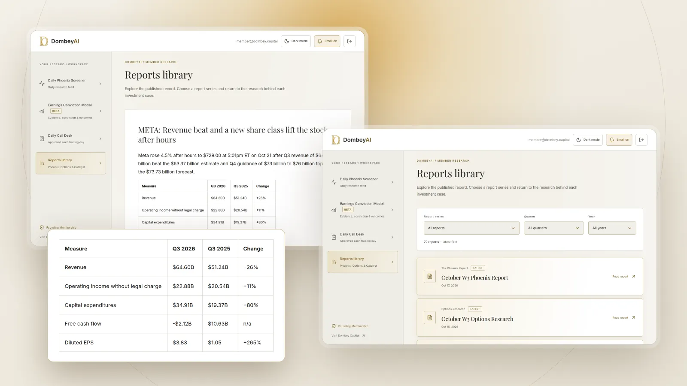Click the 72 reports · Latest first text

(x=441, y=242)
